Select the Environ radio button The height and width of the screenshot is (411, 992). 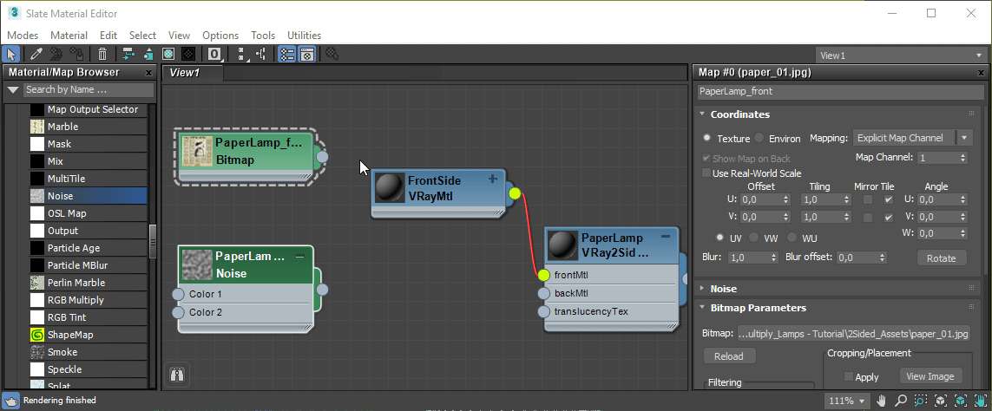(759, 138)
